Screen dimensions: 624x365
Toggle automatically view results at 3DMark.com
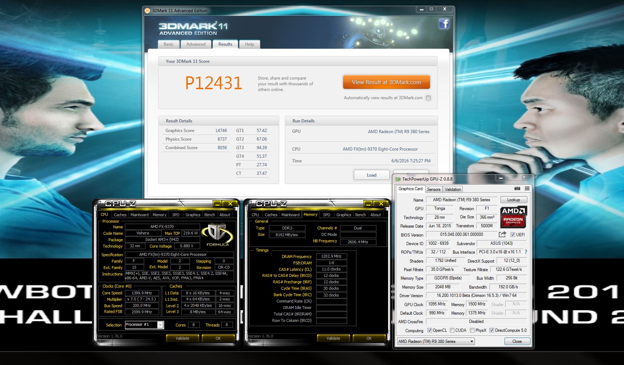click(x=428, y=98)
